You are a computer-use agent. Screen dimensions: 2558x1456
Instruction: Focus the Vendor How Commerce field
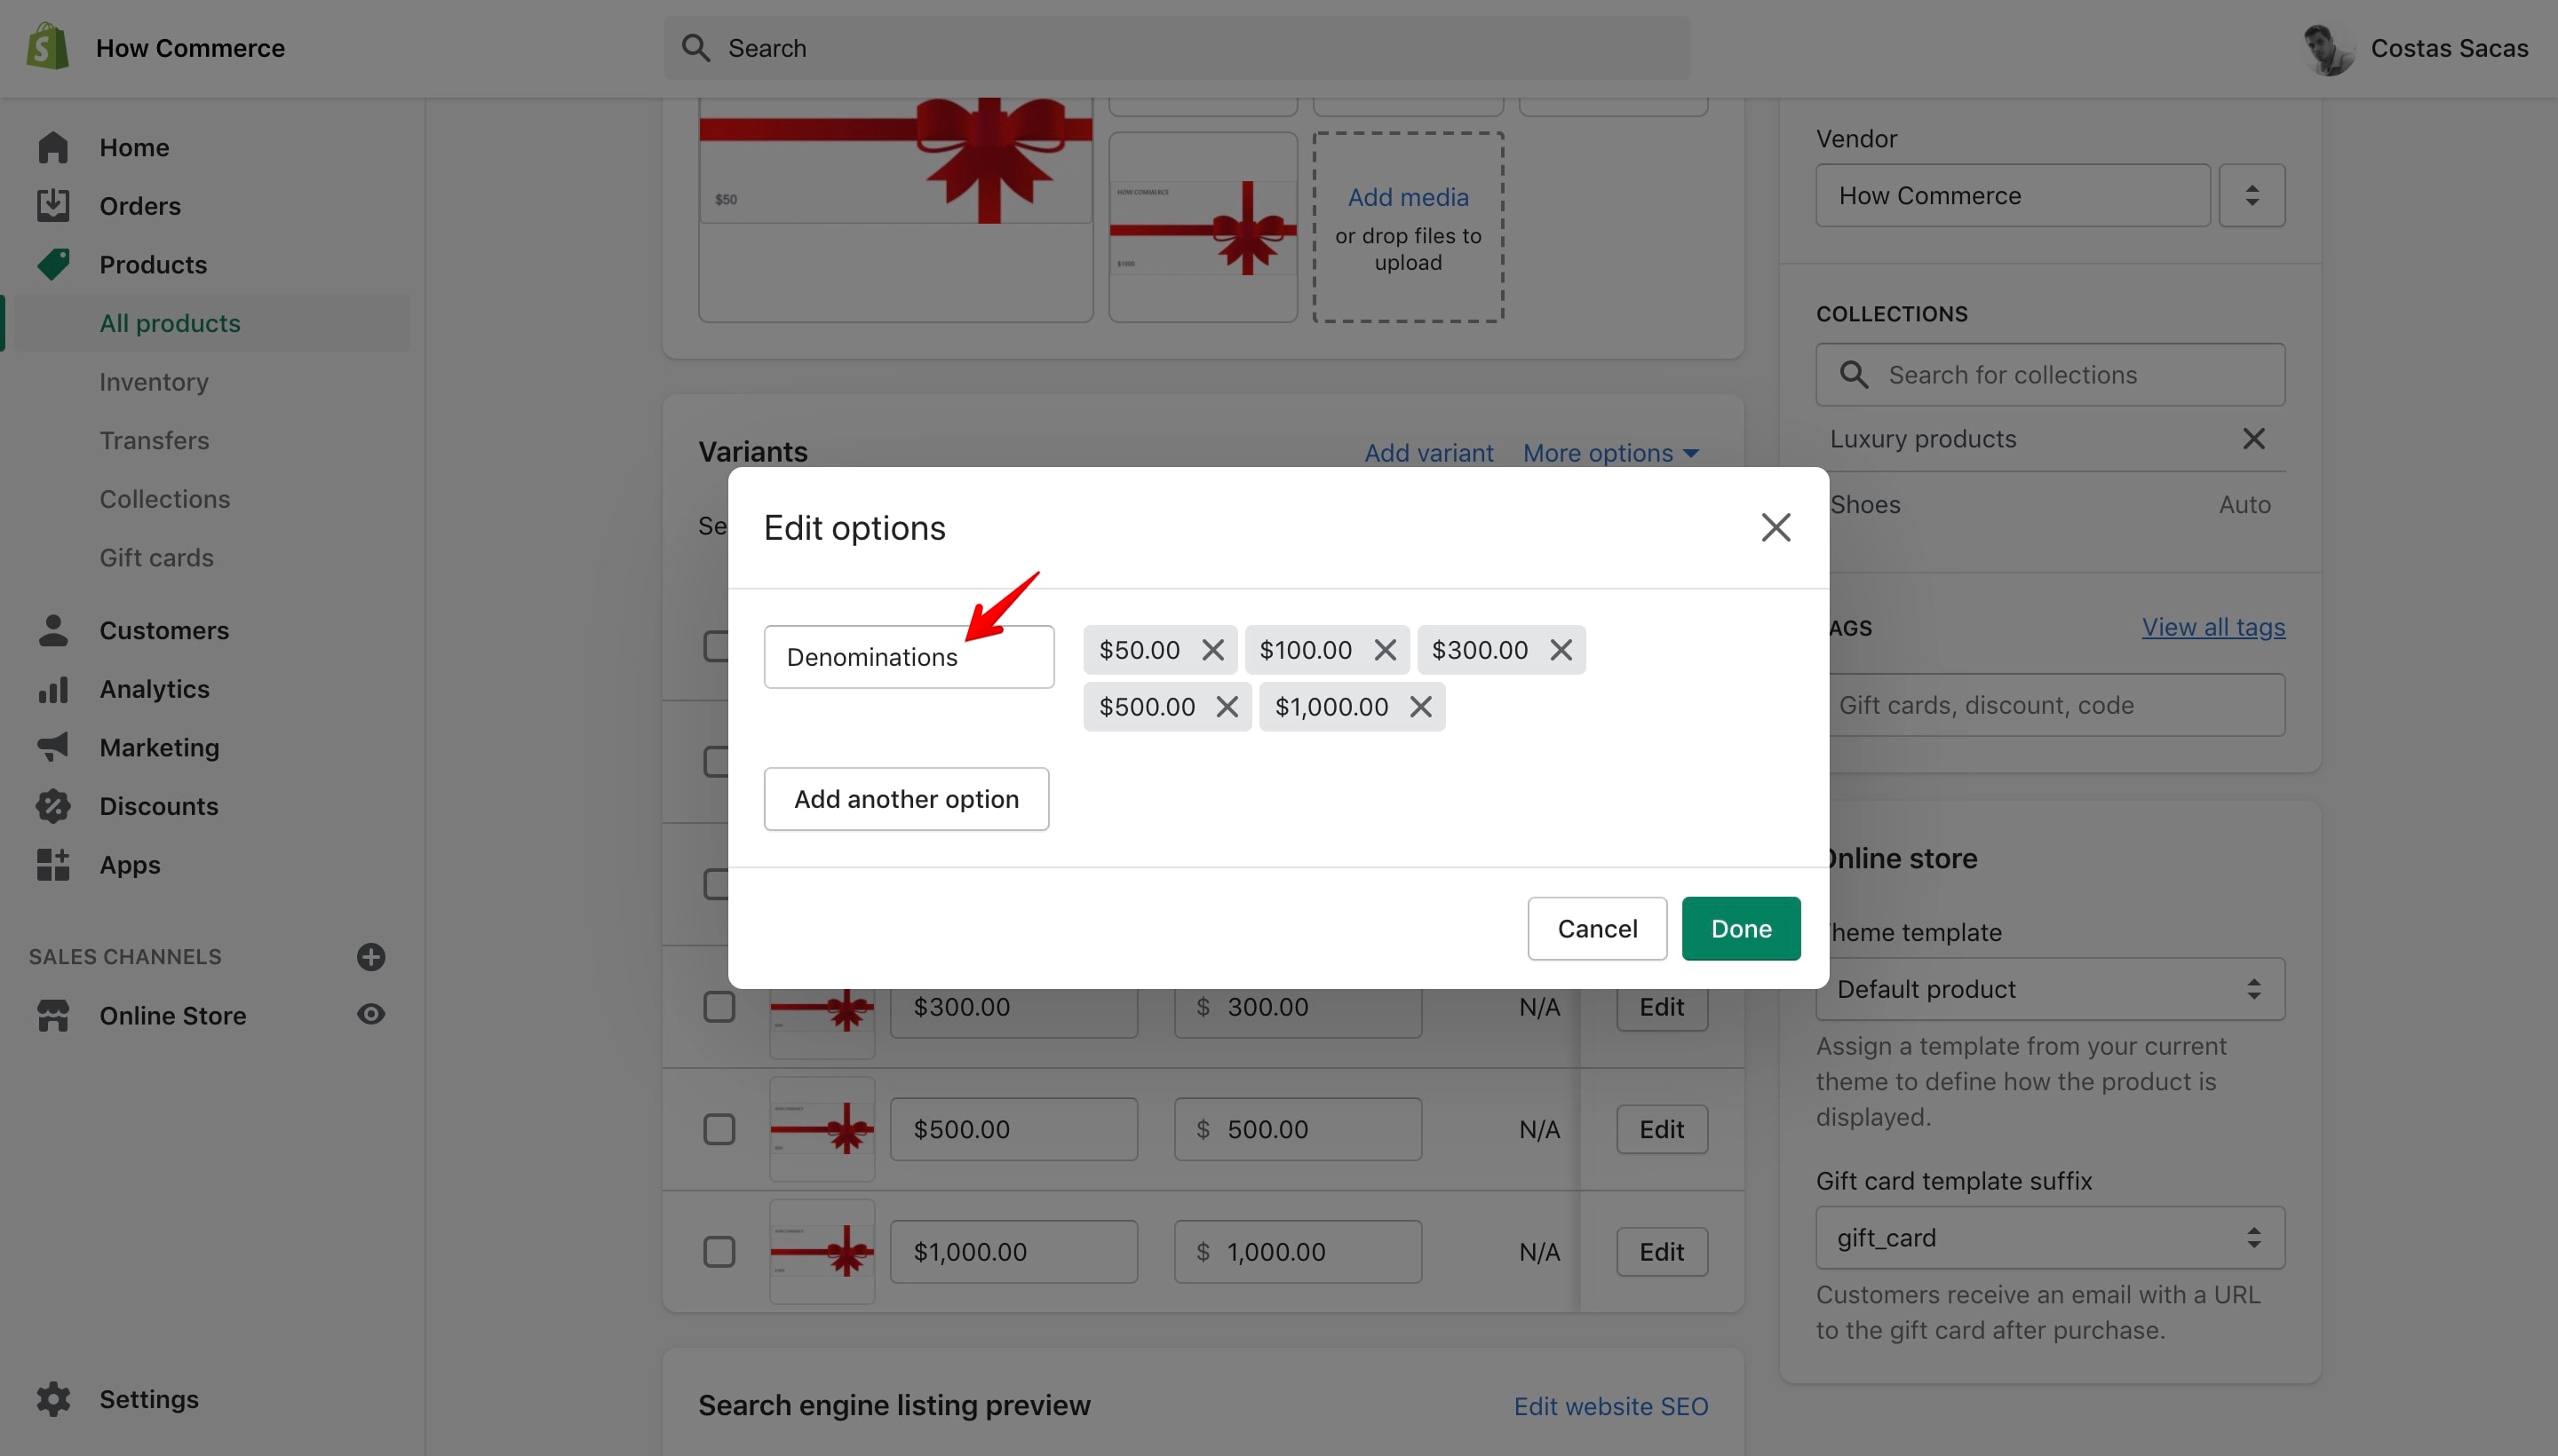pyautogui.click(x=2013, y=195)
